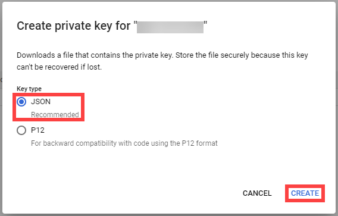Click the Recommended hint under JSON

click(x=55, y=114)
